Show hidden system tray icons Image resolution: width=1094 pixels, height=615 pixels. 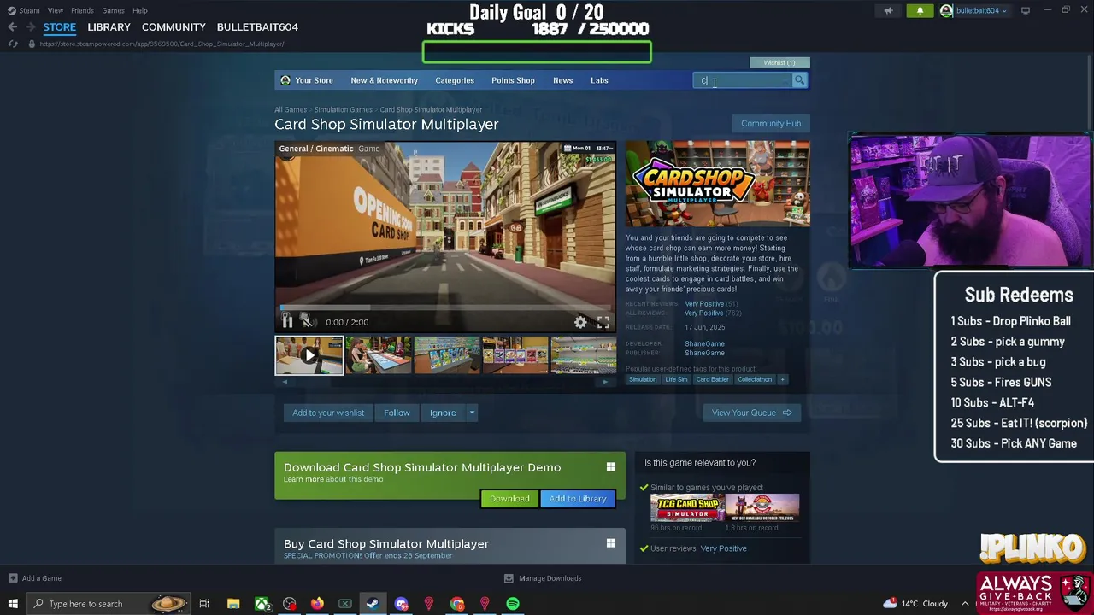(x=965, y=604)
